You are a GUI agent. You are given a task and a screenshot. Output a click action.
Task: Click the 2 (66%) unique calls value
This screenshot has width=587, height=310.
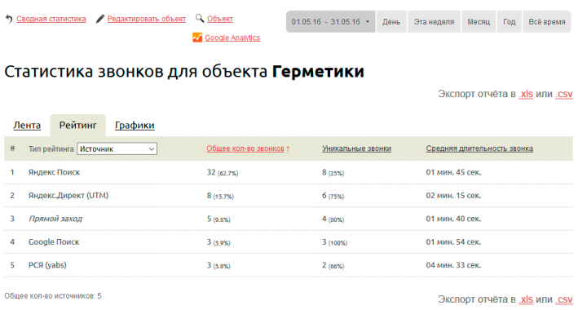coord(333,265)
